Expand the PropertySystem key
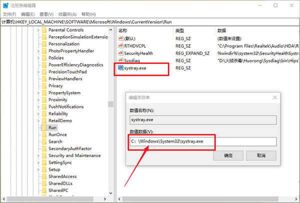This screenshot has width=300, height=203. [38, 93]
